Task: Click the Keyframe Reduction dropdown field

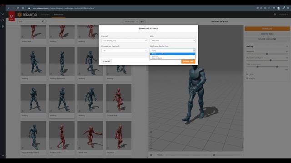Action: [172, 51]
